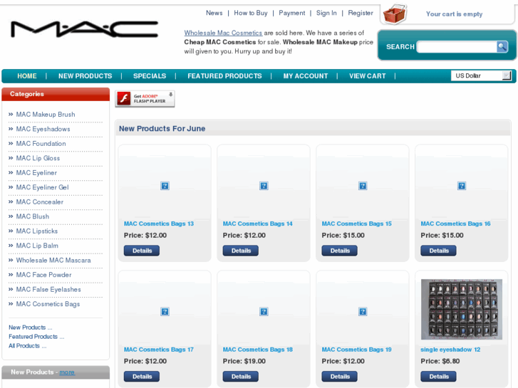Click the MAC logo
This screenshot has height=388, width=518.
(85, 29)
